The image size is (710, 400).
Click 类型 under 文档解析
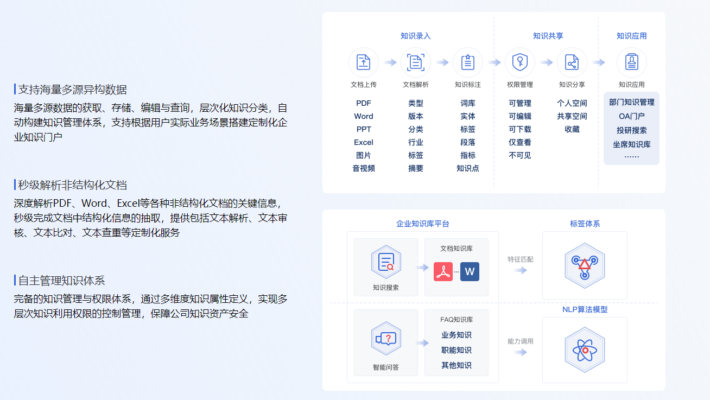pos(416,103)
